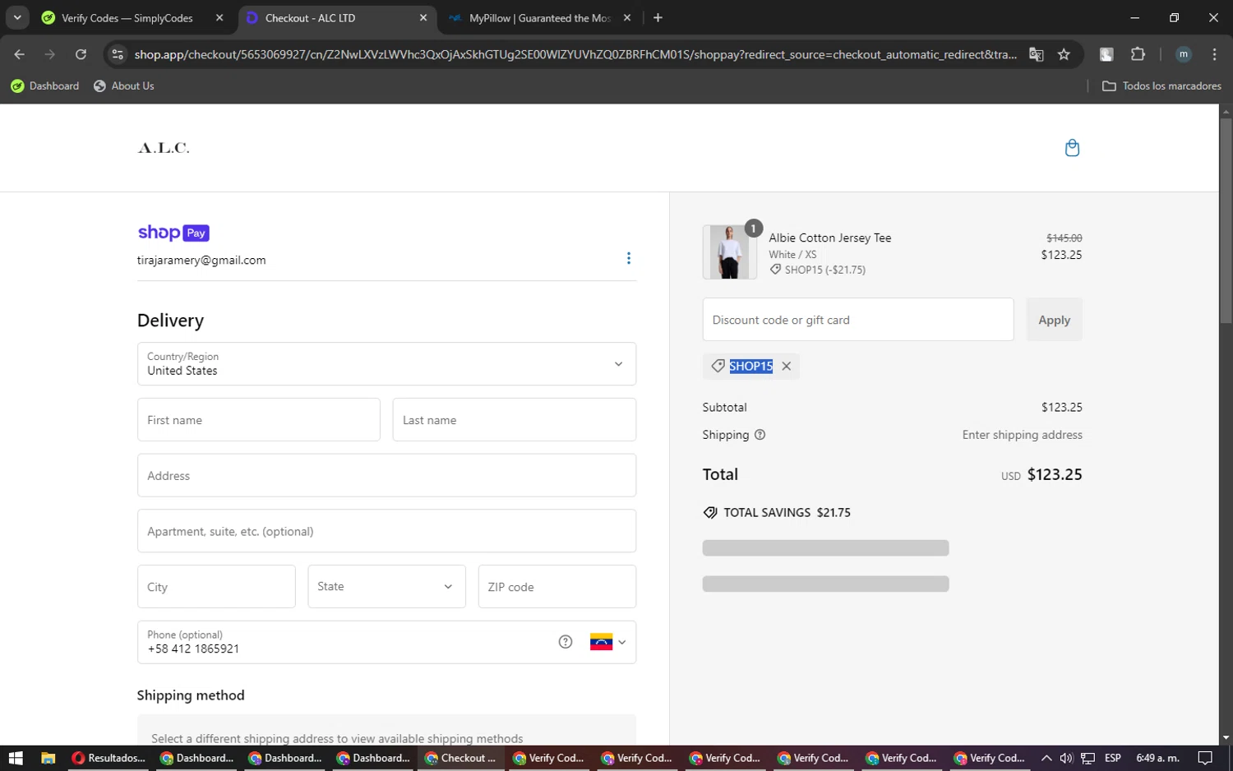Screen dimensions: 1233x771
Task: Click the Shop Pay logo
Action: (x=173, y=233)
